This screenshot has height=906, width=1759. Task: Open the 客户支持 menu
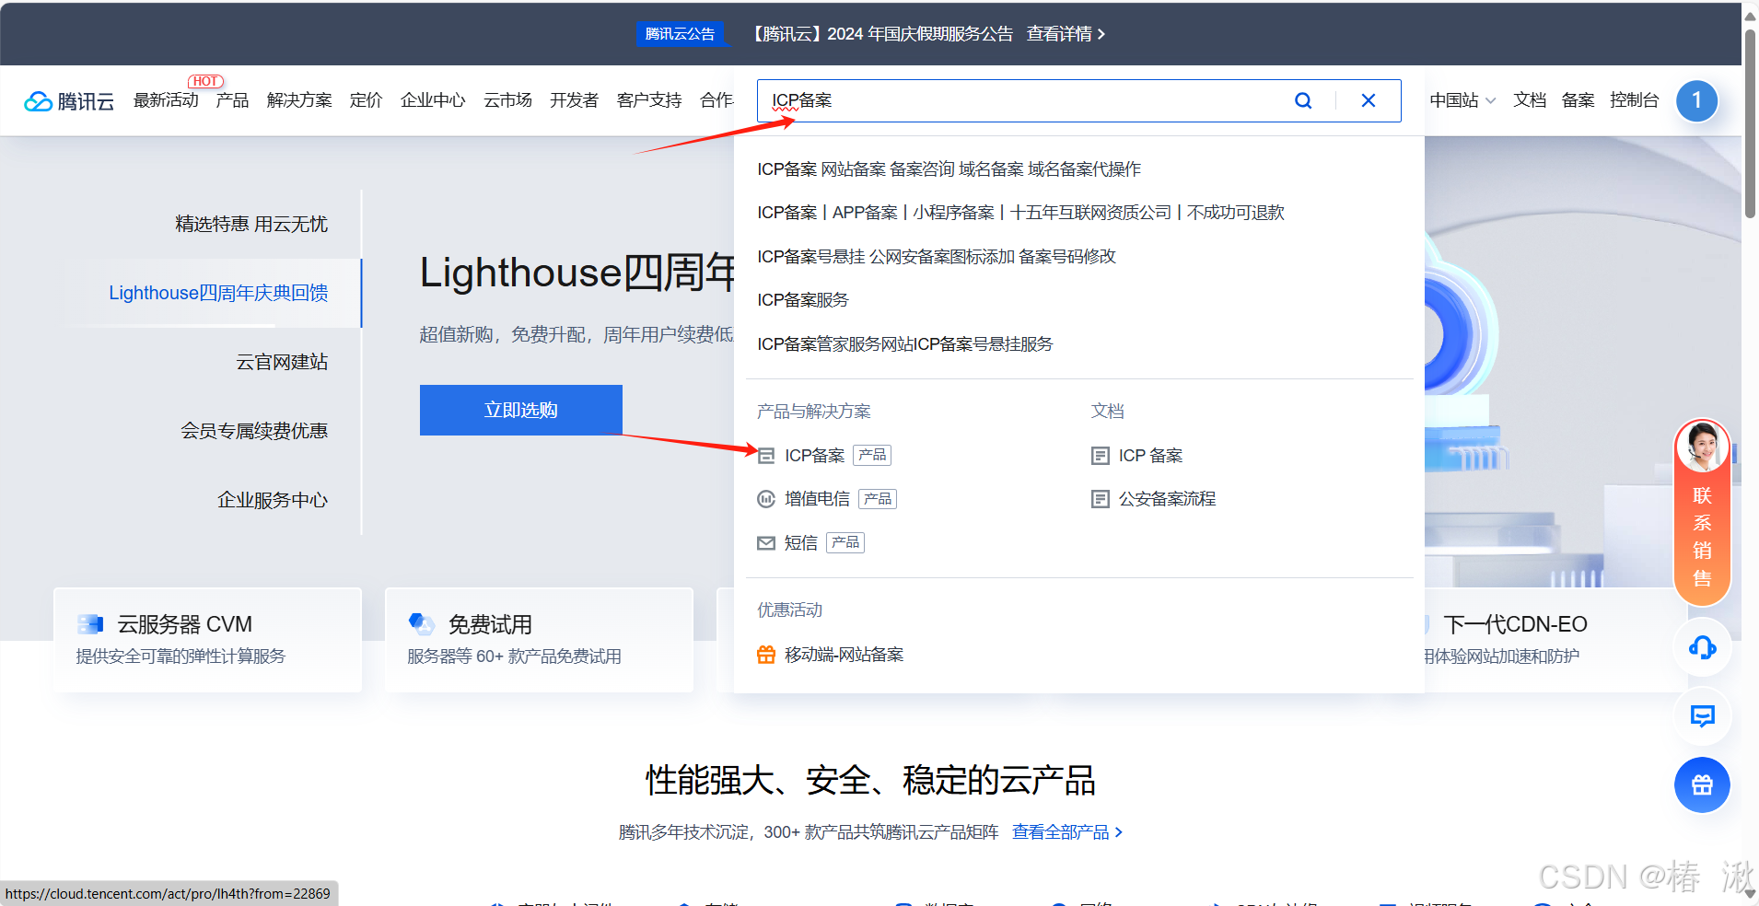pyautogui.click(x=649, y=100)
